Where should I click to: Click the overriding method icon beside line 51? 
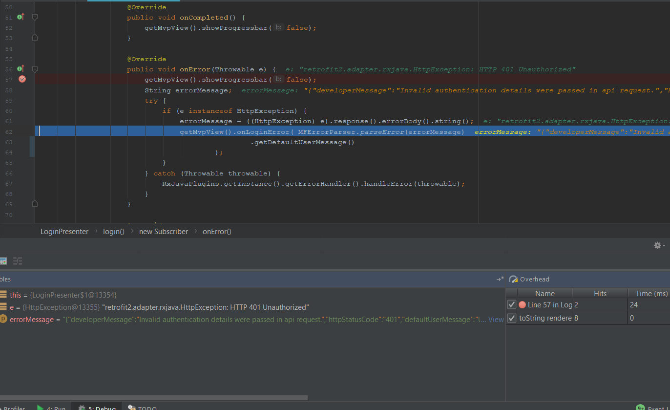(20, 17)
